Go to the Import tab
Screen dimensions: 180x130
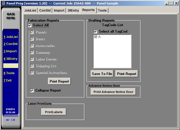tap(59, 10)
